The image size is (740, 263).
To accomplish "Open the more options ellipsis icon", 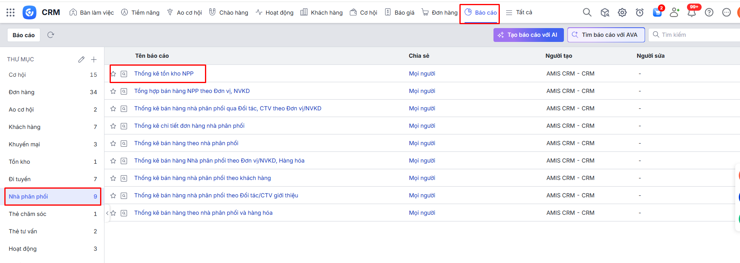I will [x=726, y=13].
